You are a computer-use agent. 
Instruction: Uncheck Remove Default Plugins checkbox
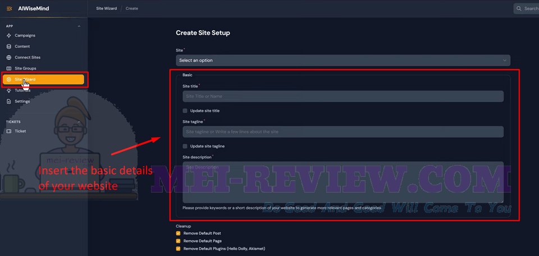tap(178, 249)
